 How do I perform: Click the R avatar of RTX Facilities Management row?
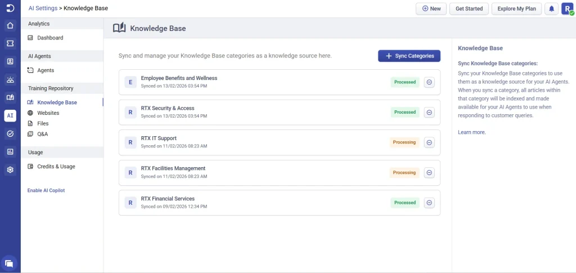(130, 172)
